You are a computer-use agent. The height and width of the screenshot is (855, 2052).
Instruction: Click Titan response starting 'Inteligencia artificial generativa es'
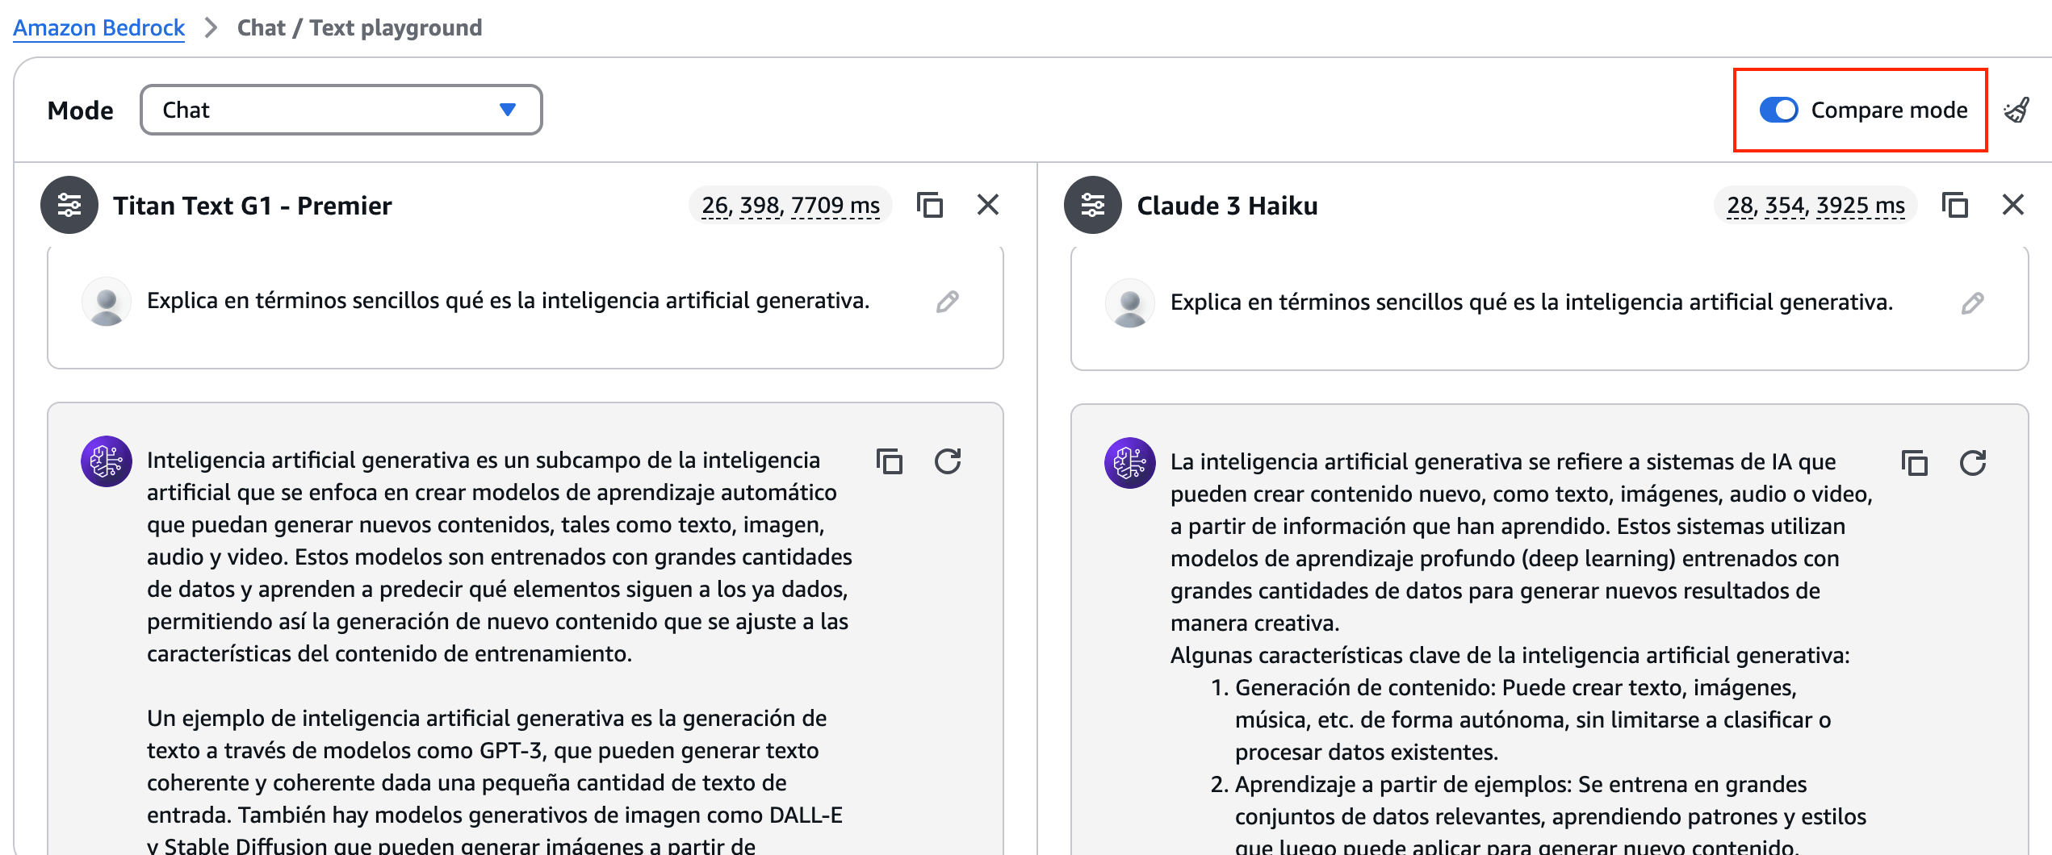point(500,557)
